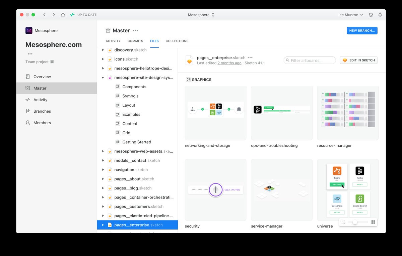This screenshot has width=402, height=256.
Task: Click Filter artboards search field
Action: coord(310,60)
